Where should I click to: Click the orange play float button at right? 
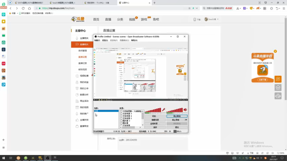[x=278, y=79]
